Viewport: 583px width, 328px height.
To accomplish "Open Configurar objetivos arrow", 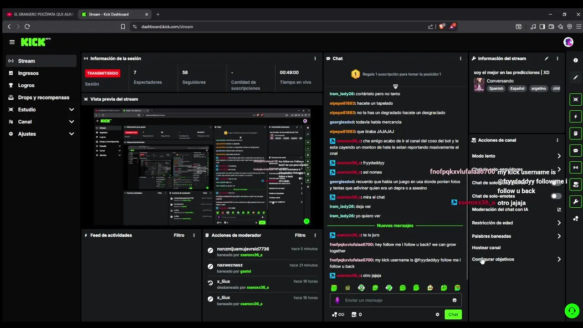I will pyautogui.click(x=559, y=259).
